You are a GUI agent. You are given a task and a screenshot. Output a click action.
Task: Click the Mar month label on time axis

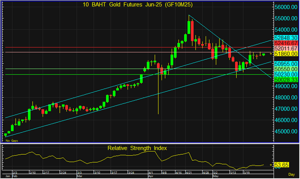[79, 176]
